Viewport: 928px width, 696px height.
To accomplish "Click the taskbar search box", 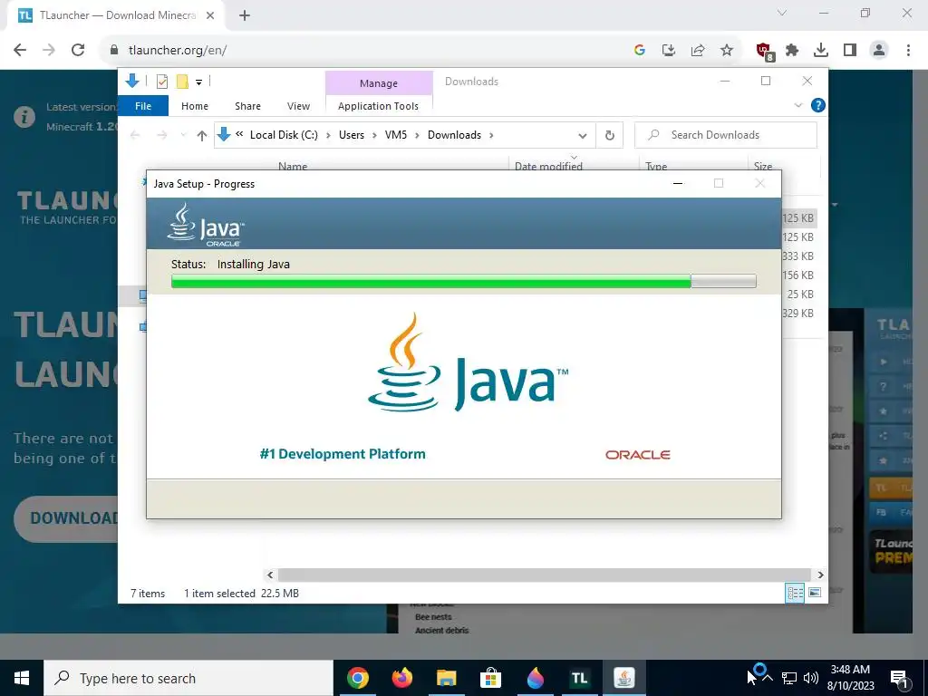I will coord(188,678).
